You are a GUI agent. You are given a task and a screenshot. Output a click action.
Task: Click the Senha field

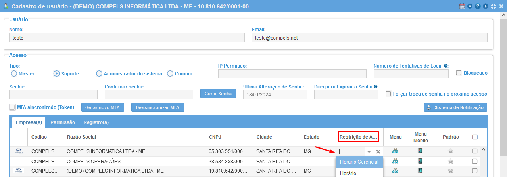click(x=53, y=94)
